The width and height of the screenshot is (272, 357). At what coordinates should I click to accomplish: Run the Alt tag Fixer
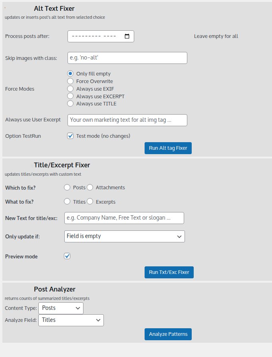(x=168, y=148)
